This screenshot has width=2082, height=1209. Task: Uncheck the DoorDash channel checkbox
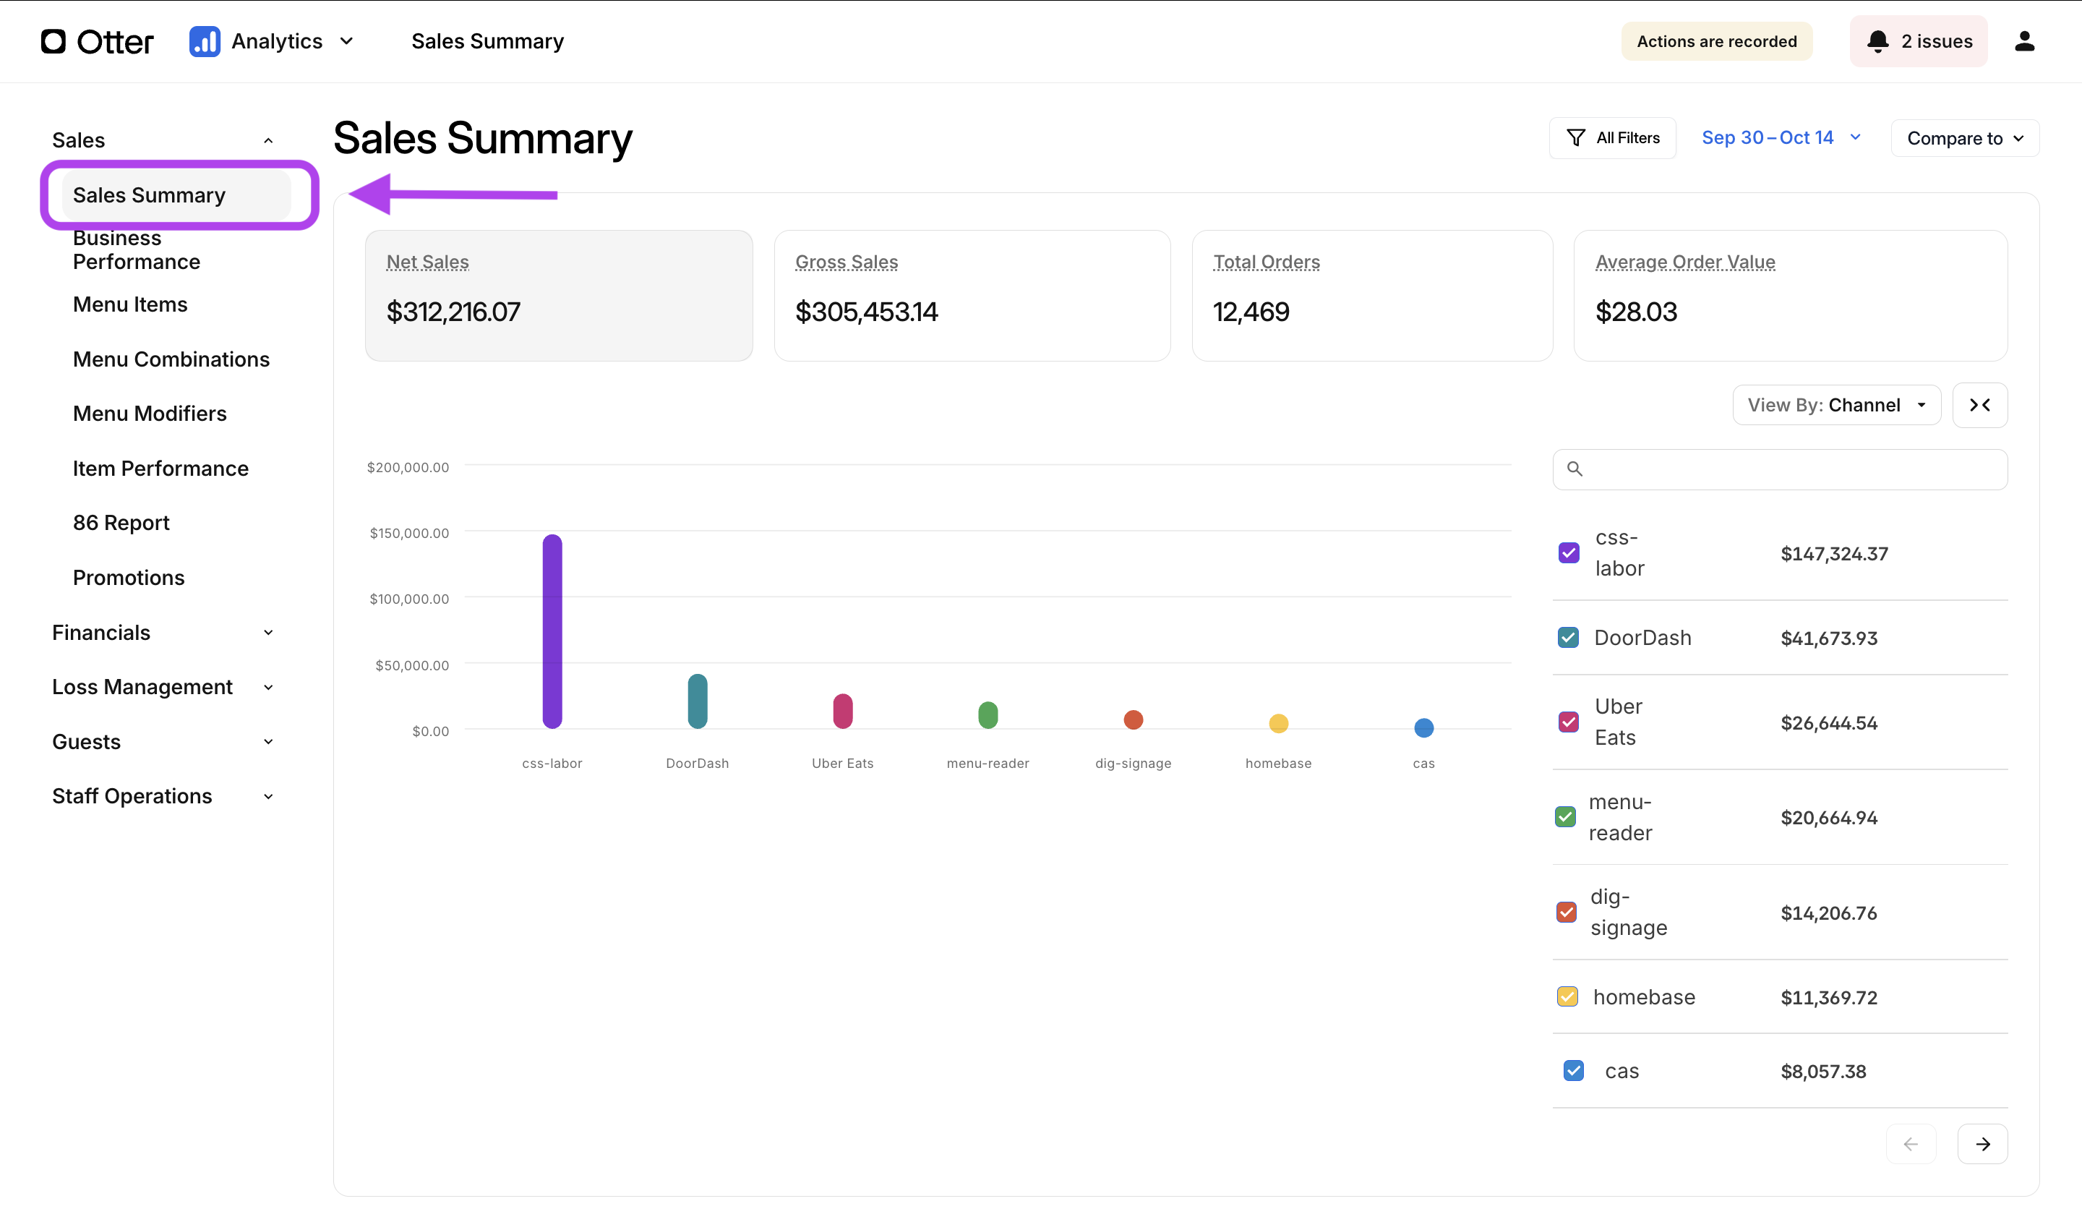1568,638
